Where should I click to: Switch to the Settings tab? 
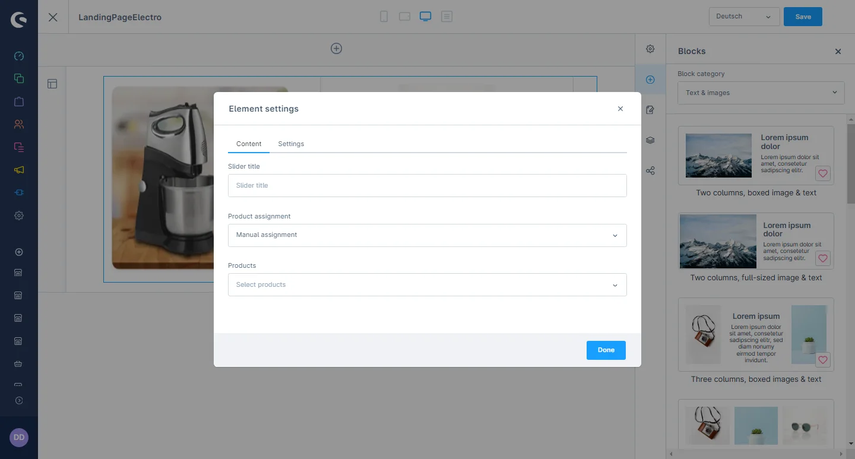(x=291, y=144)
